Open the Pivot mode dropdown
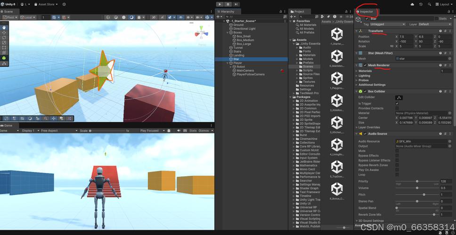The image size is (456, 235). pos(10,17)
